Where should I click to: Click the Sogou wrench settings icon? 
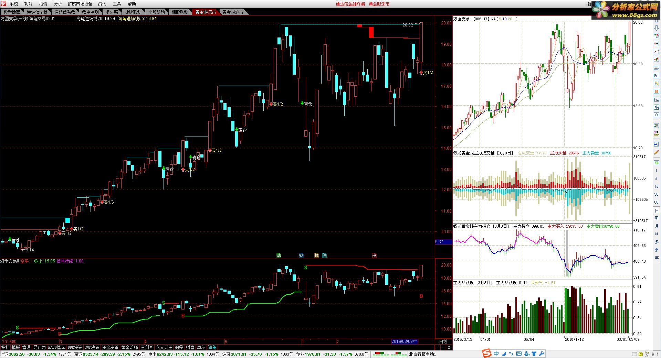(x=542, y=354)
